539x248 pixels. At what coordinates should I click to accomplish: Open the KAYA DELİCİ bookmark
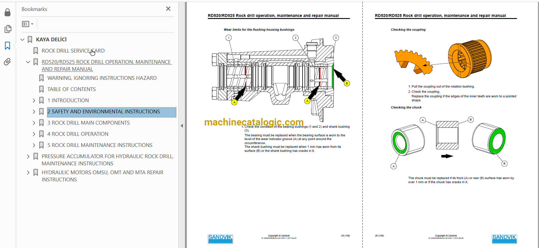click(51, 40)
